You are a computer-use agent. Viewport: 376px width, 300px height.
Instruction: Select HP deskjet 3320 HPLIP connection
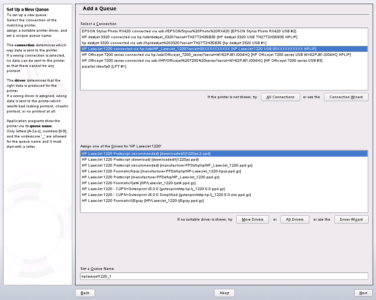[x=189, y=37]
